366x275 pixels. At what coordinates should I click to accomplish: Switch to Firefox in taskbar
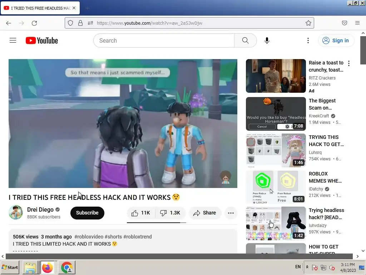coord(48,267)
